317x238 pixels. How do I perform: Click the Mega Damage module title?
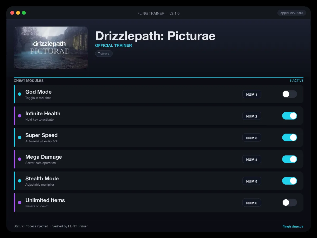(x=44, y=157)
